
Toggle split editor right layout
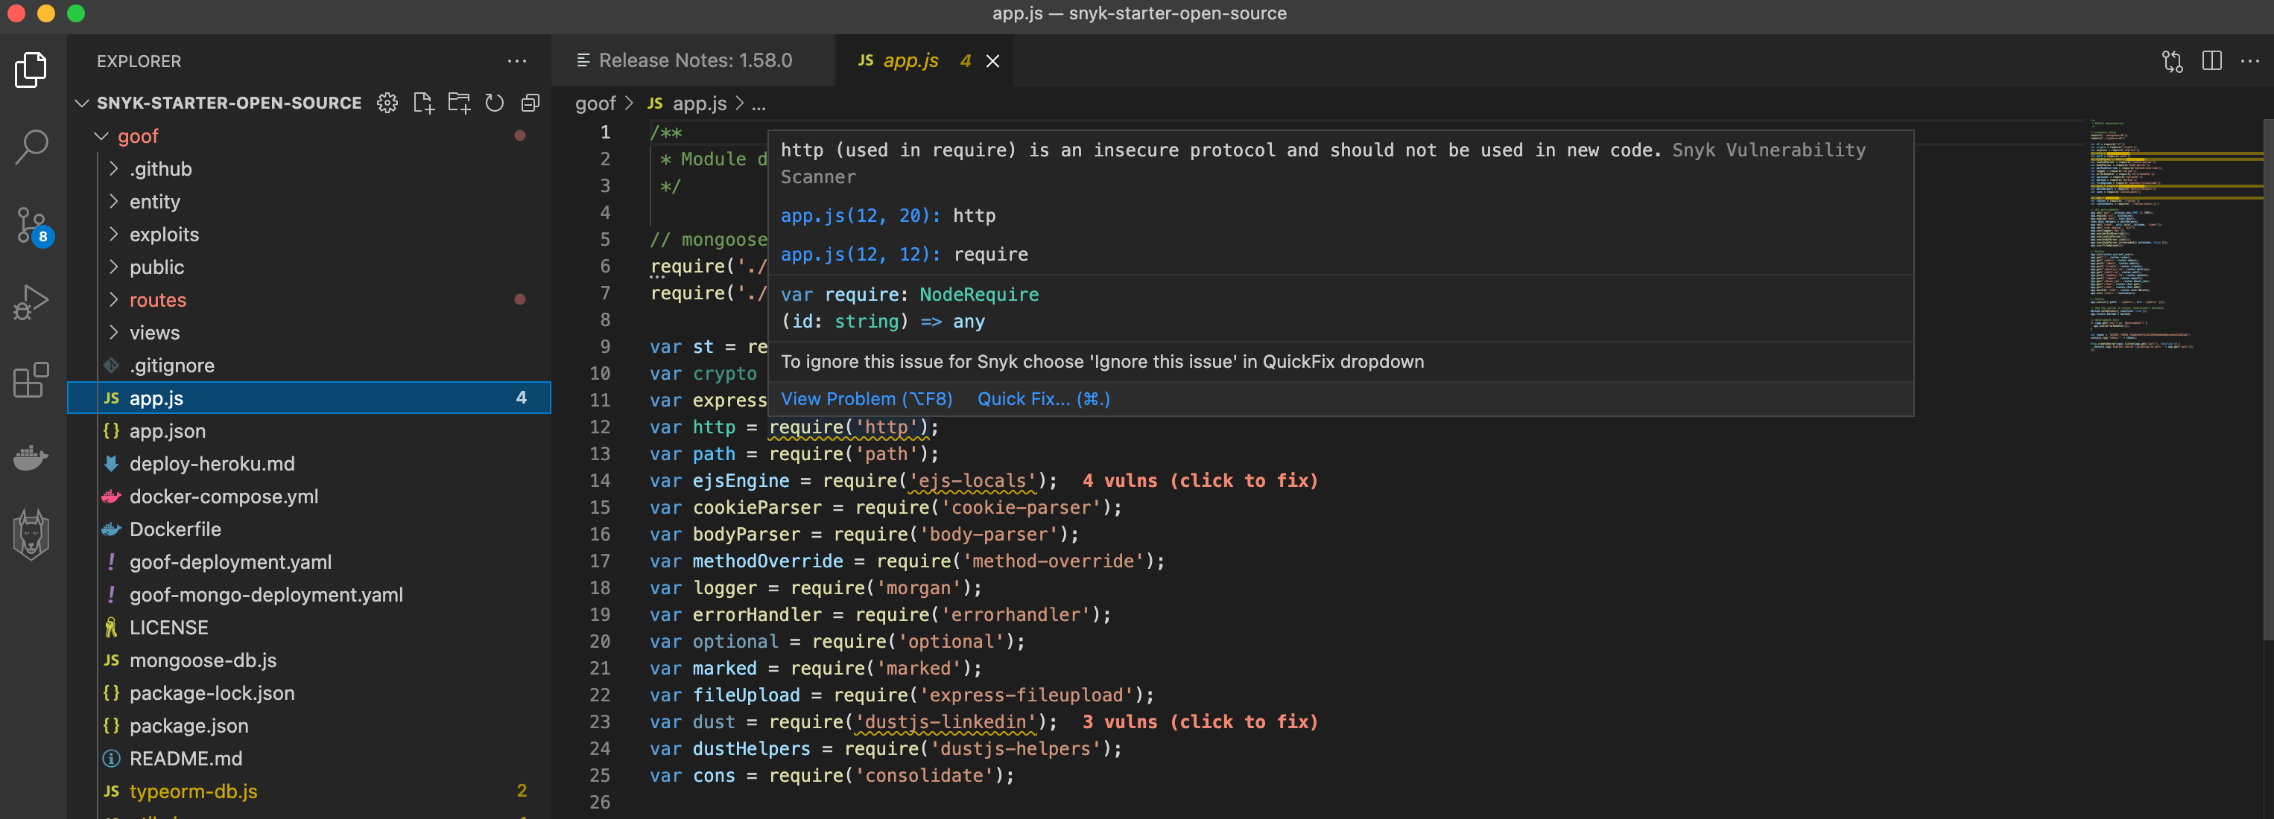tap(2211, 61)
